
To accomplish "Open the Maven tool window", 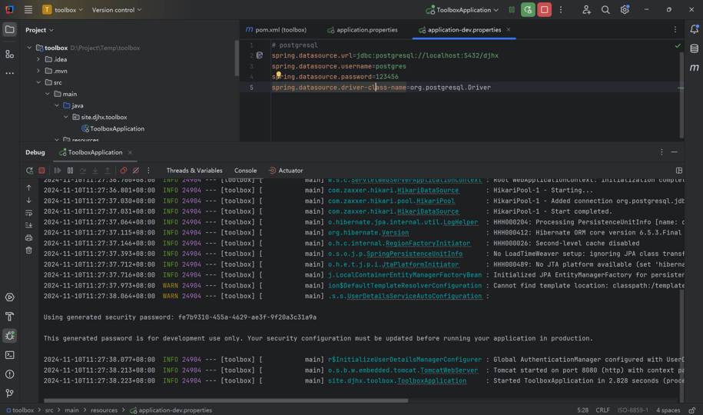I will tap(694, 68).
